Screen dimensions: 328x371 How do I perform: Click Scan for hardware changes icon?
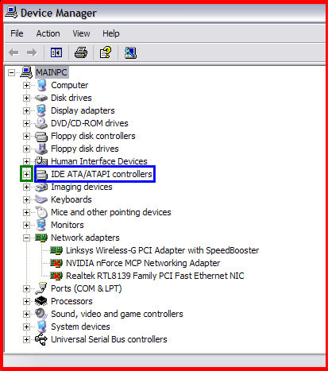tap(130, 52)
